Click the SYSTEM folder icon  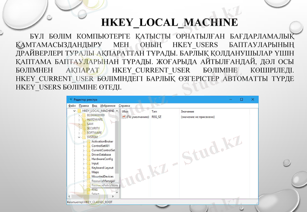[x=84, y=137]
